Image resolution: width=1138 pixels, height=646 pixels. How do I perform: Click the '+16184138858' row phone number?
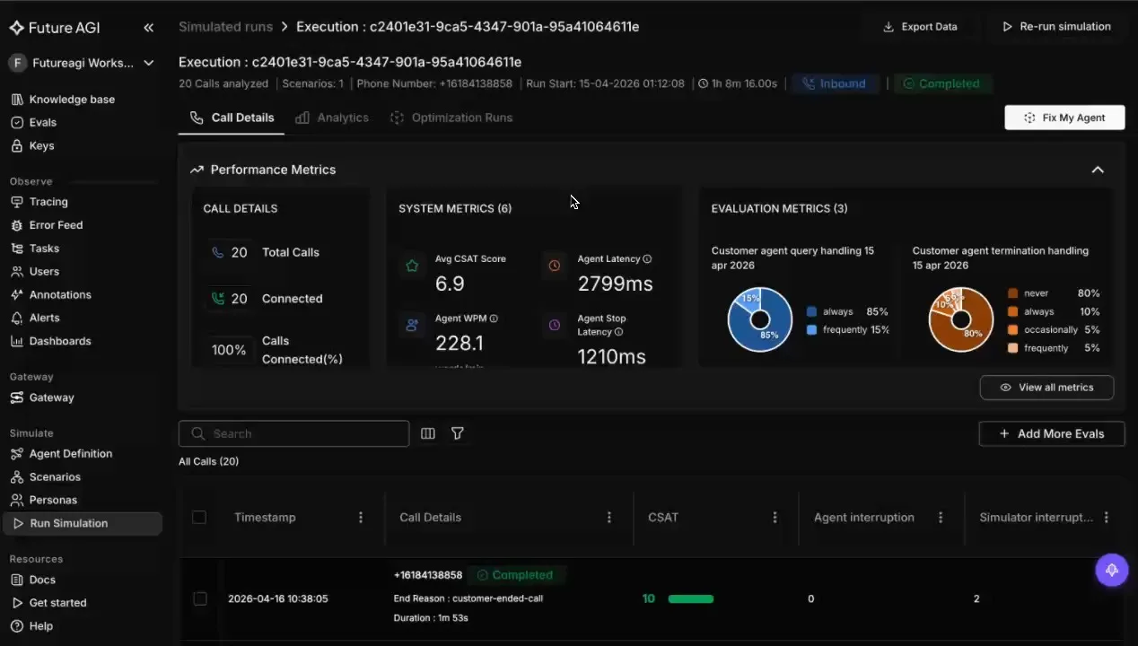[x=428, y=575]
